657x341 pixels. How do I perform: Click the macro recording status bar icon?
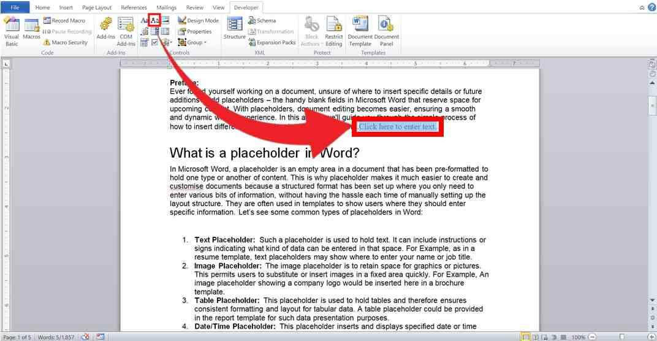click(x=100, y=336)
